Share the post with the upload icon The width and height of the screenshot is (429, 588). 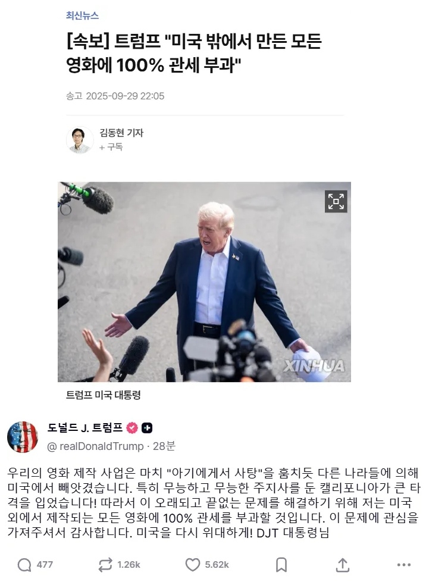point(342,565)
